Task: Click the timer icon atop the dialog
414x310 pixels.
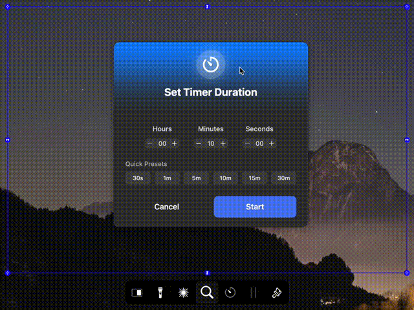Action: (x=211, y=65)
